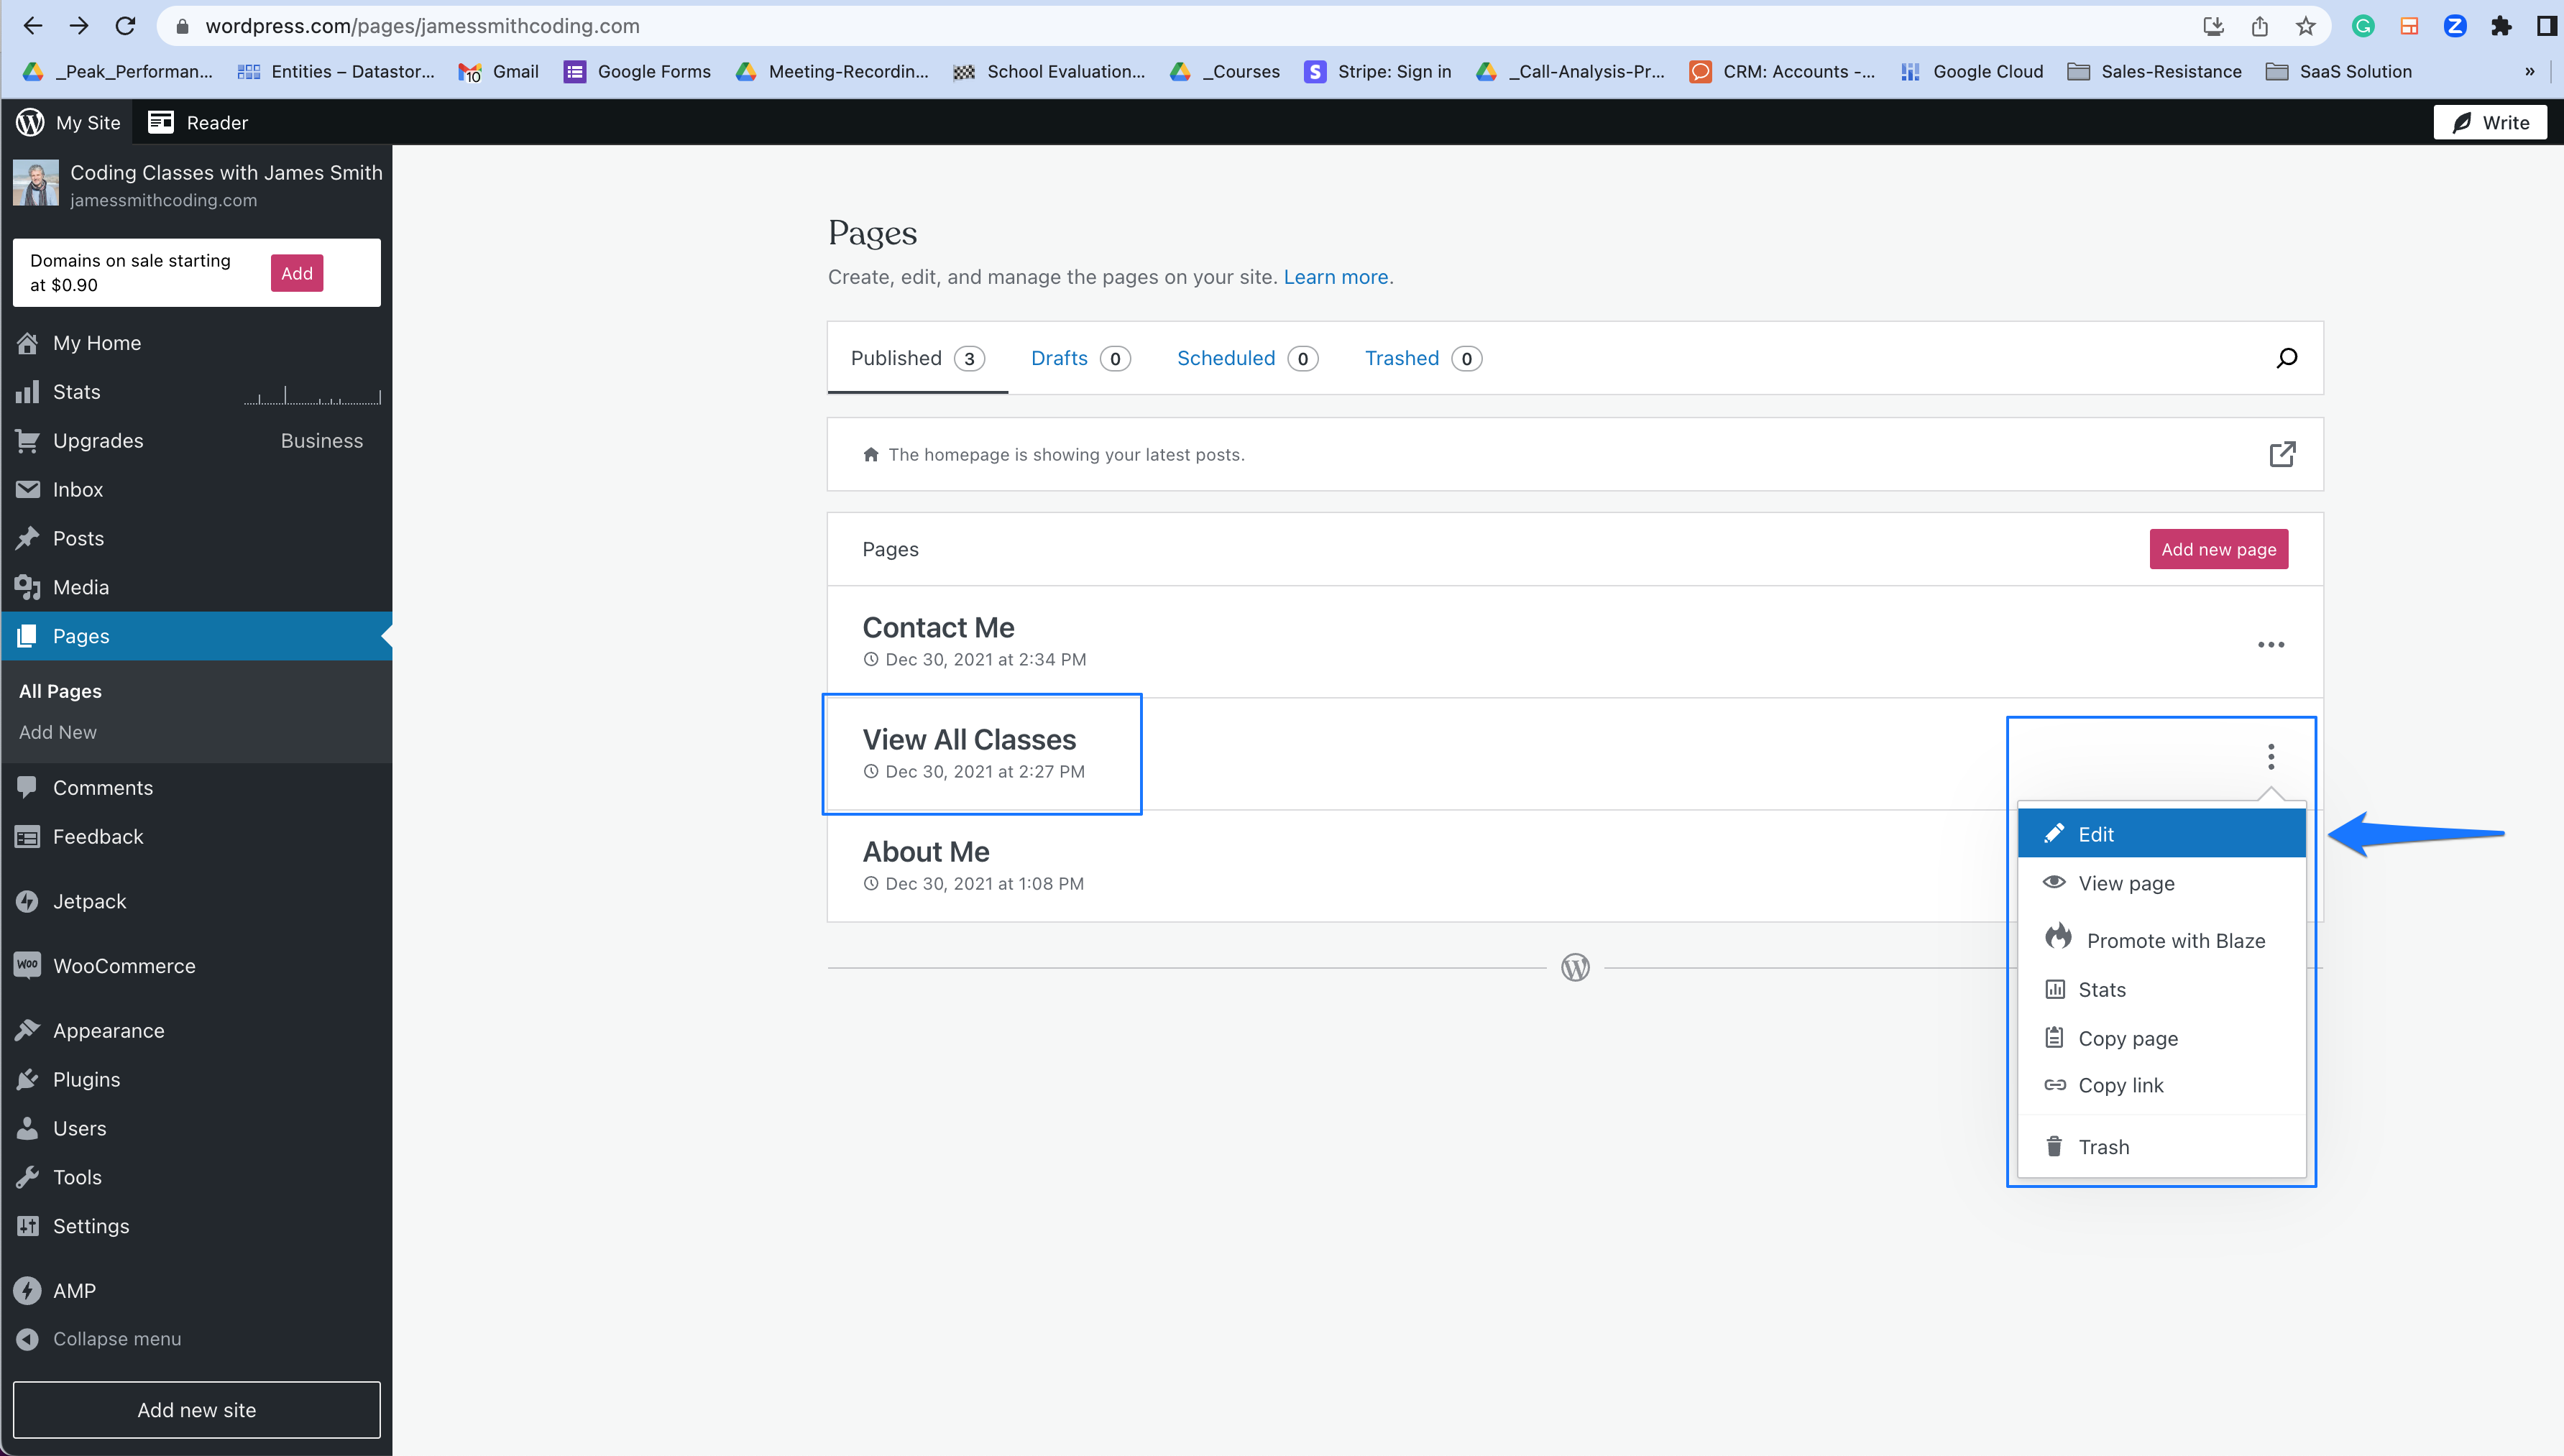Switch to the Published tab
Image resolution: width=2564 pixels, height=1456 pixels.
pyautogui.click(x=917, y=358)
